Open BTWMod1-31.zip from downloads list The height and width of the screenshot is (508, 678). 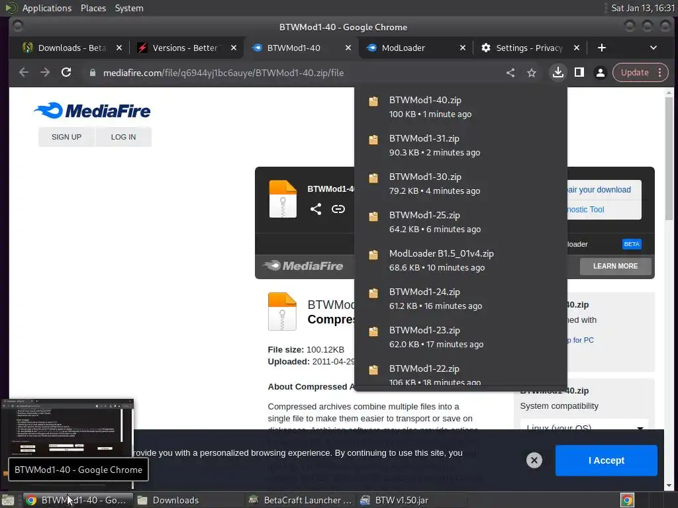pyautogui.click(x=461, y=145)
